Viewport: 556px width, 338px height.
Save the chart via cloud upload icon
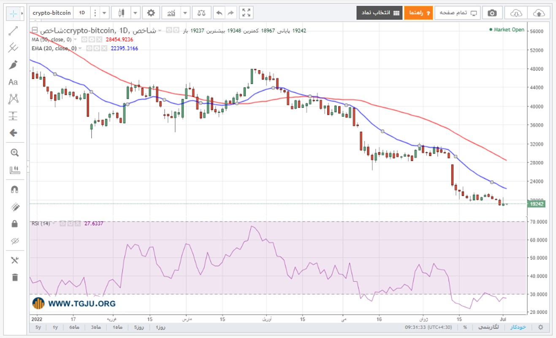(x=539, y=13)
